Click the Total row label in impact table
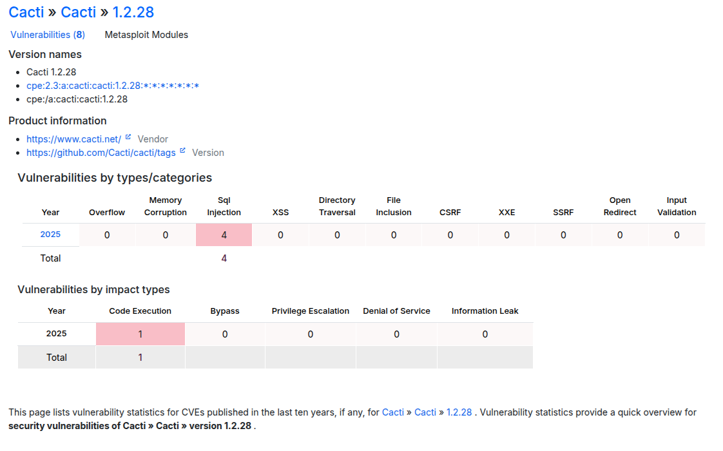723x451 pixels. 56,358
